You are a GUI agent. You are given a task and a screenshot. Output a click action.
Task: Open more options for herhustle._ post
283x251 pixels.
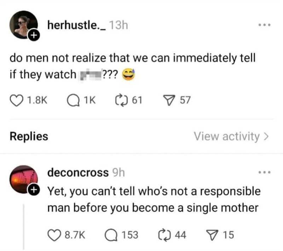tap(265, 25)
